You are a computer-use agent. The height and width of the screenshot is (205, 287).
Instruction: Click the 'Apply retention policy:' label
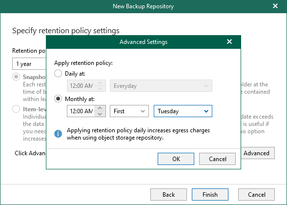(x=83, y=63)
